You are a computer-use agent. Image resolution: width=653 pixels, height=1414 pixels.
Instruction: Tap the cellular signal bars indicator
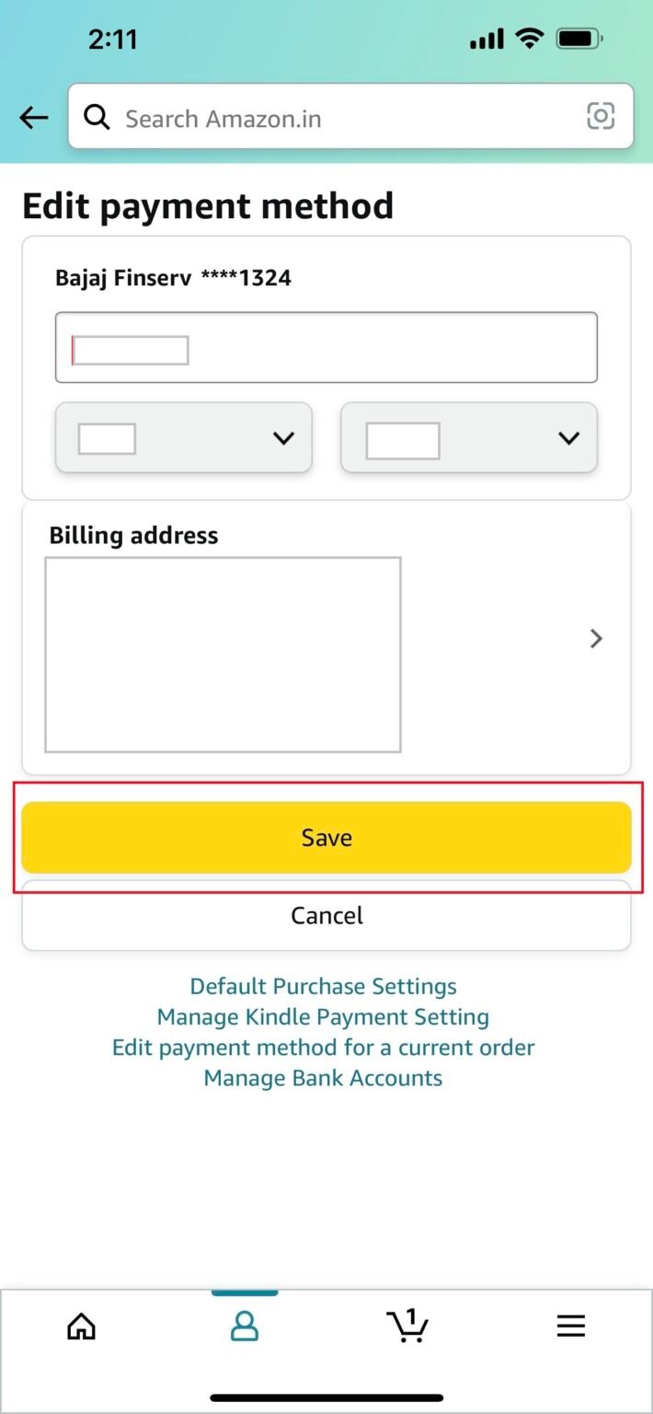[486, 39]
